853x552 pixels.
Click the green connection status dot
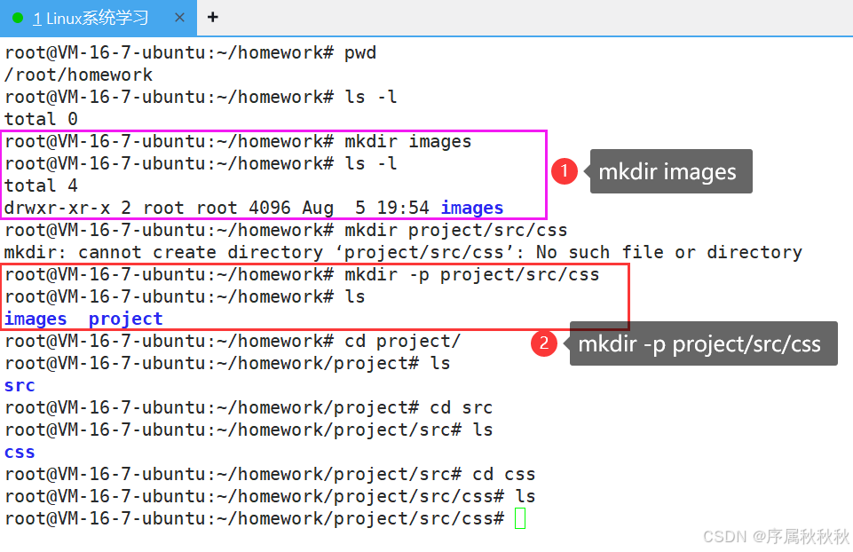pos(18,18)
